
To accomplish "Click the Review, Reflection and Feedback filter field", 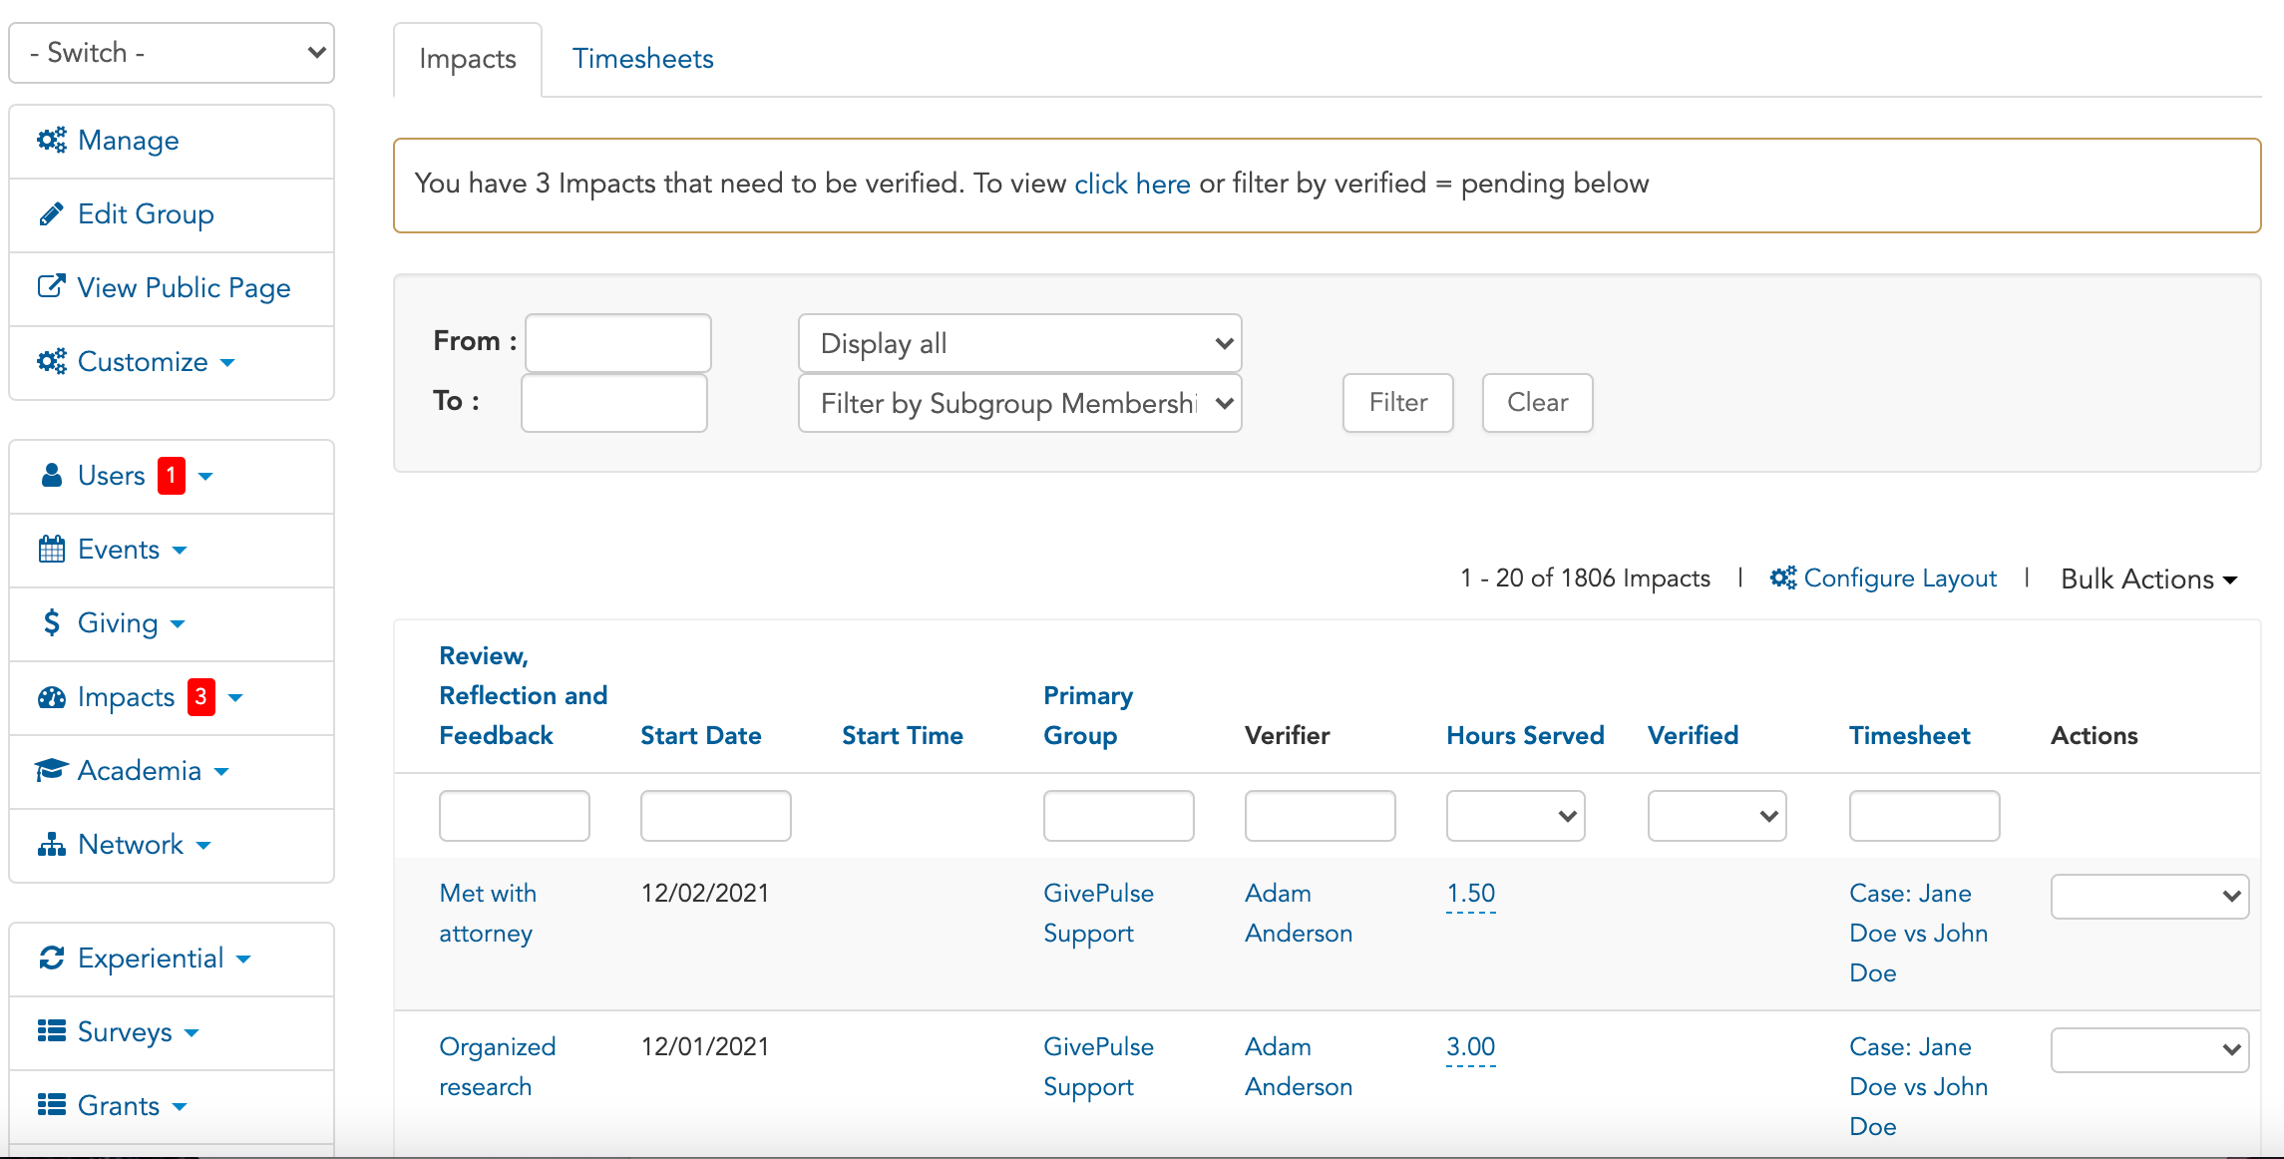I will 515,816.
